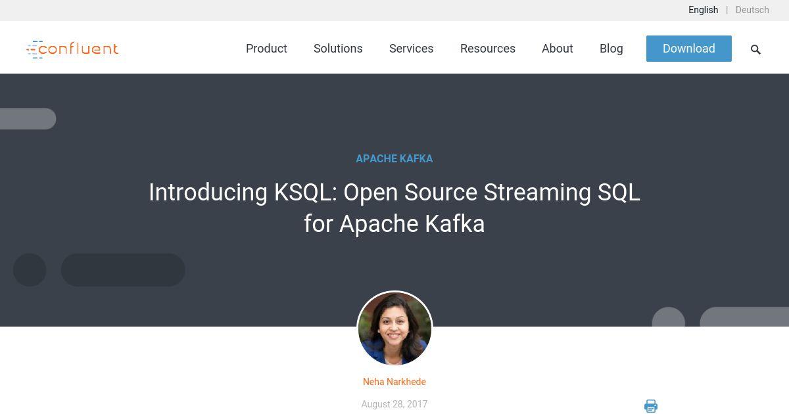This screenshot has width=789, height=414.
Task: Open Neha Narkhede's author page
Action: click(x=394, y=382)
